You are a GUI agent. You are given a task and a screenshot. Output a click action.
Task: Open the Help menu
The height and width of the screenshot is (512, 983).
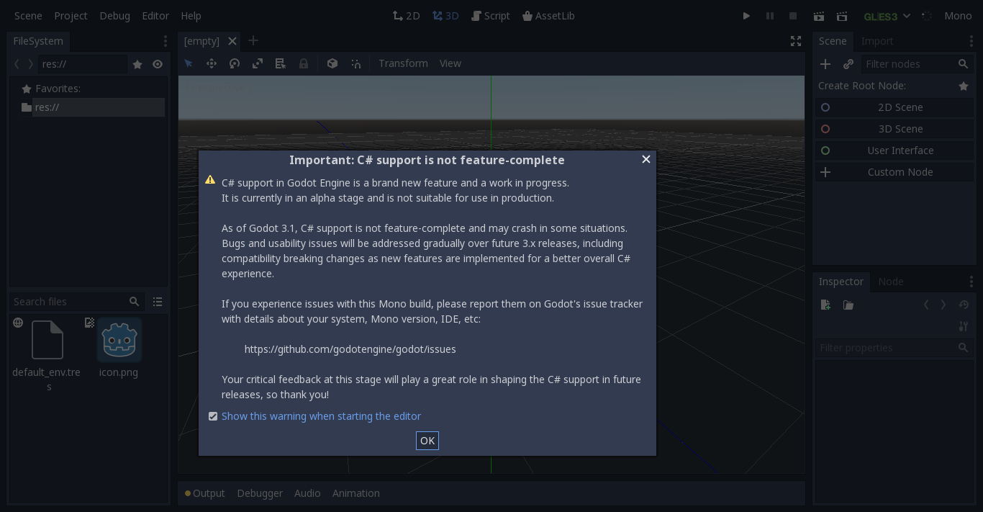[191, 16]
